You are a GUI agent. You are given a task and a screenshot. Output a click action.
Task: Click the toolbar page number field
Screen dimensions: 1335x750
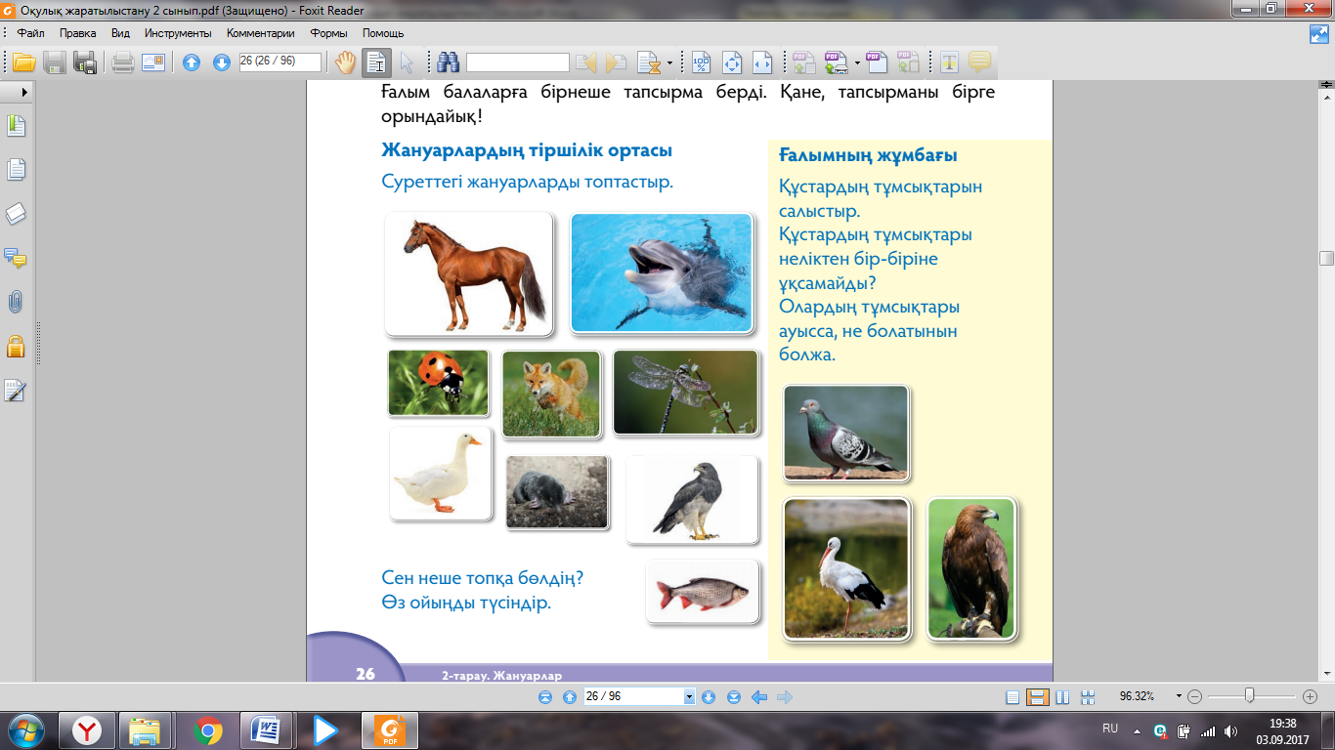click(x=280, y=62)
